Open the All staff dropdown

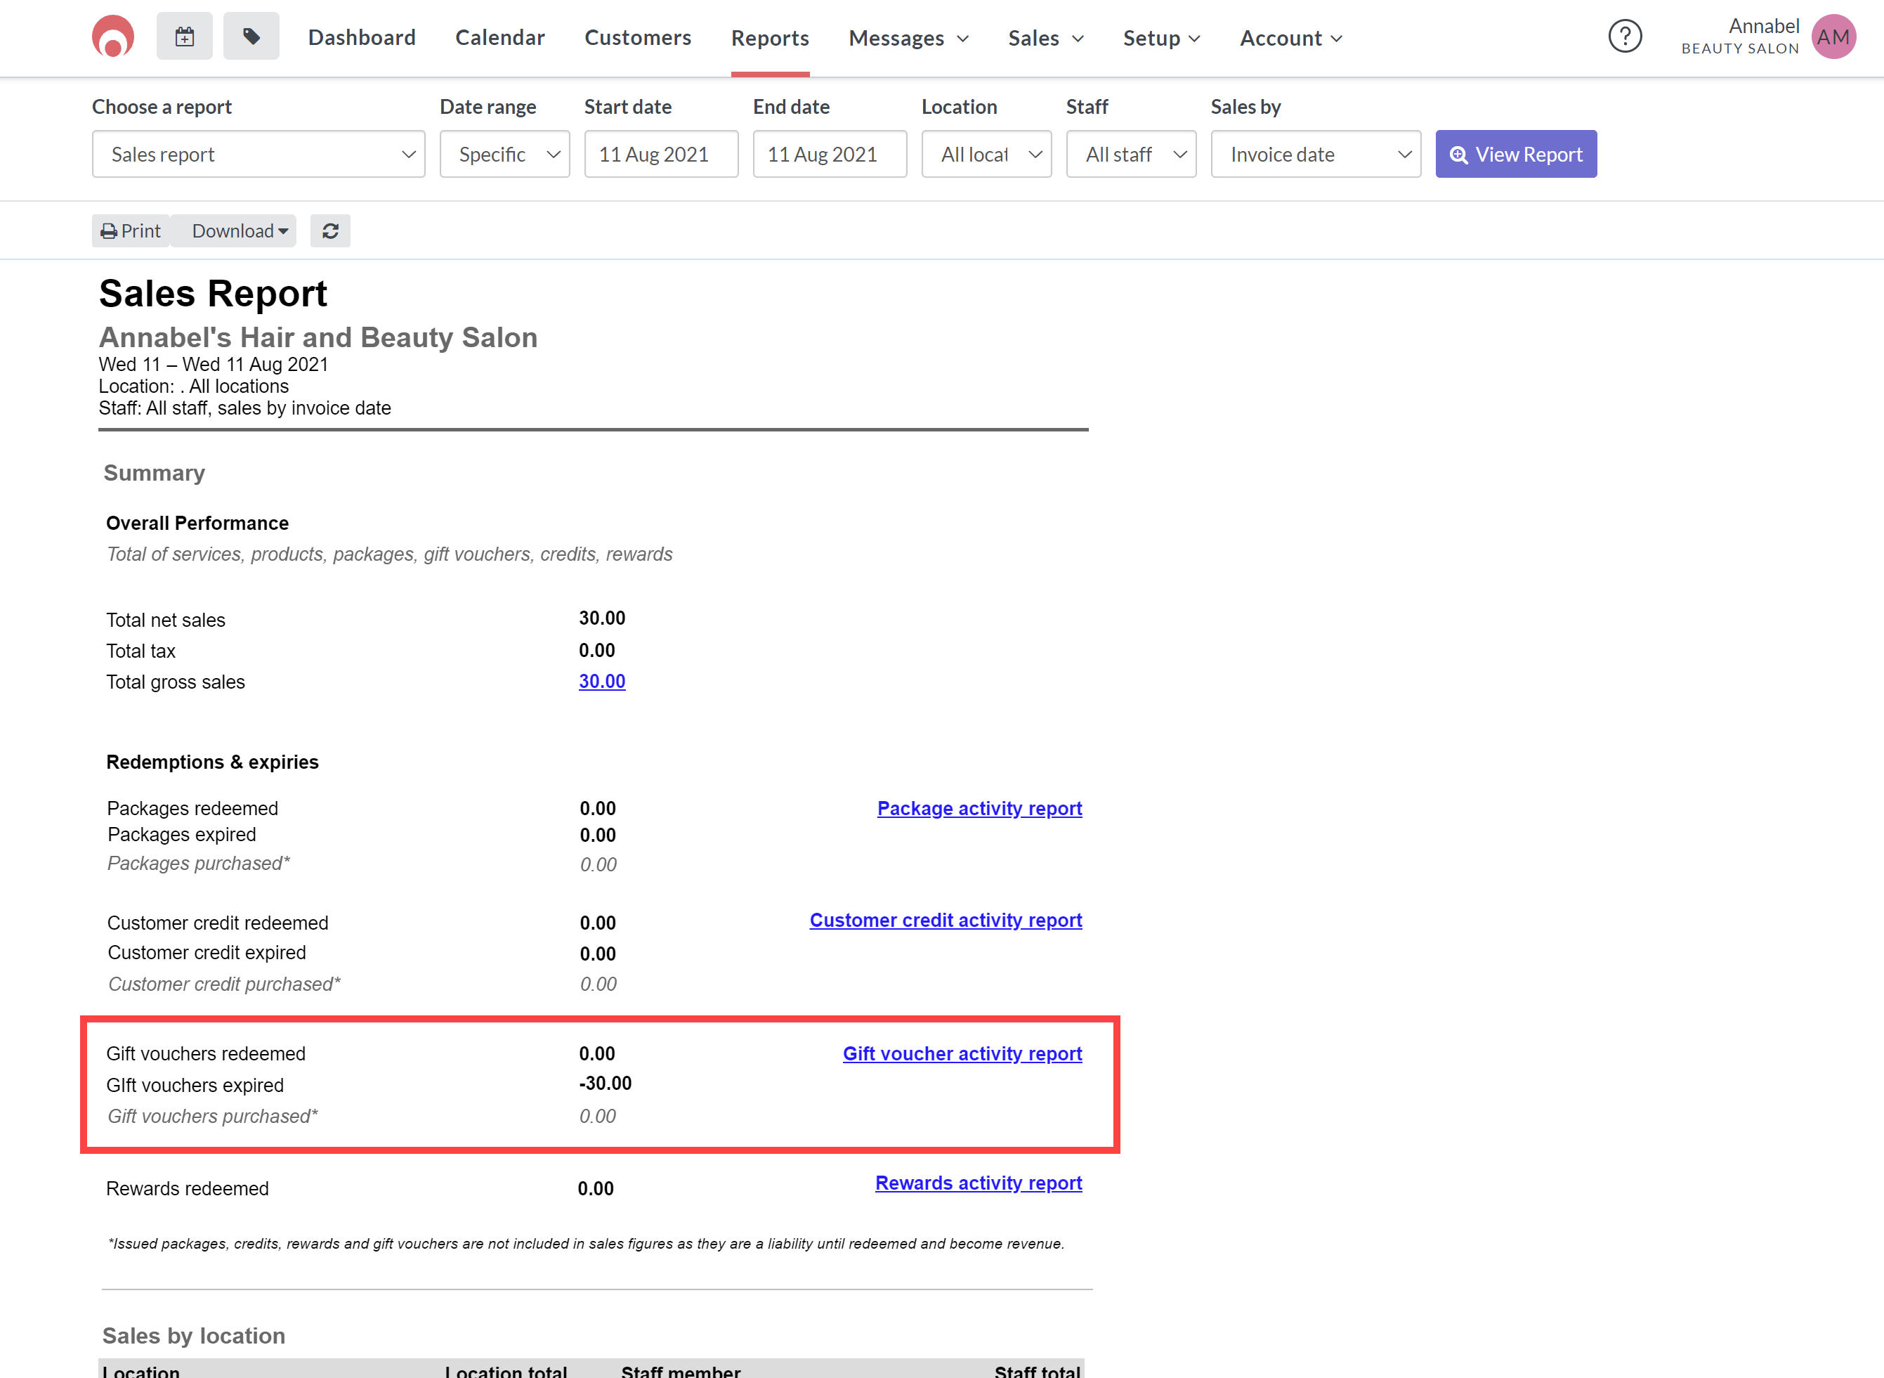pyautogui.click(x=1130, y=155)
